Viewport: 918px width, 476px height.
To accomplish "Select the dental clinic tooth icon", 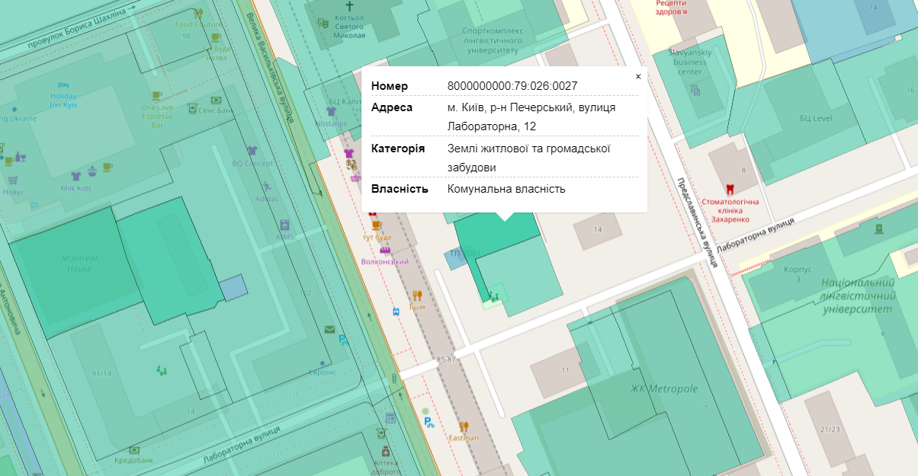I will pos(730,188).
